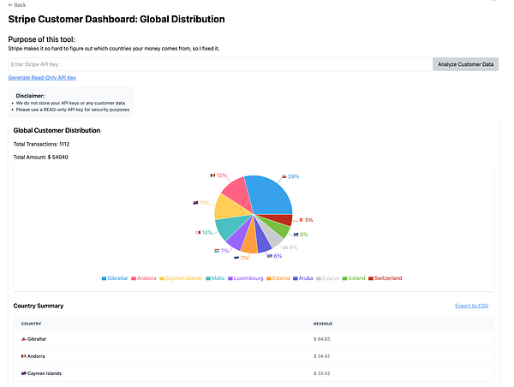
Task: Click the Gibraltar flag in Country Summary
Action: (x=23, y=339)
